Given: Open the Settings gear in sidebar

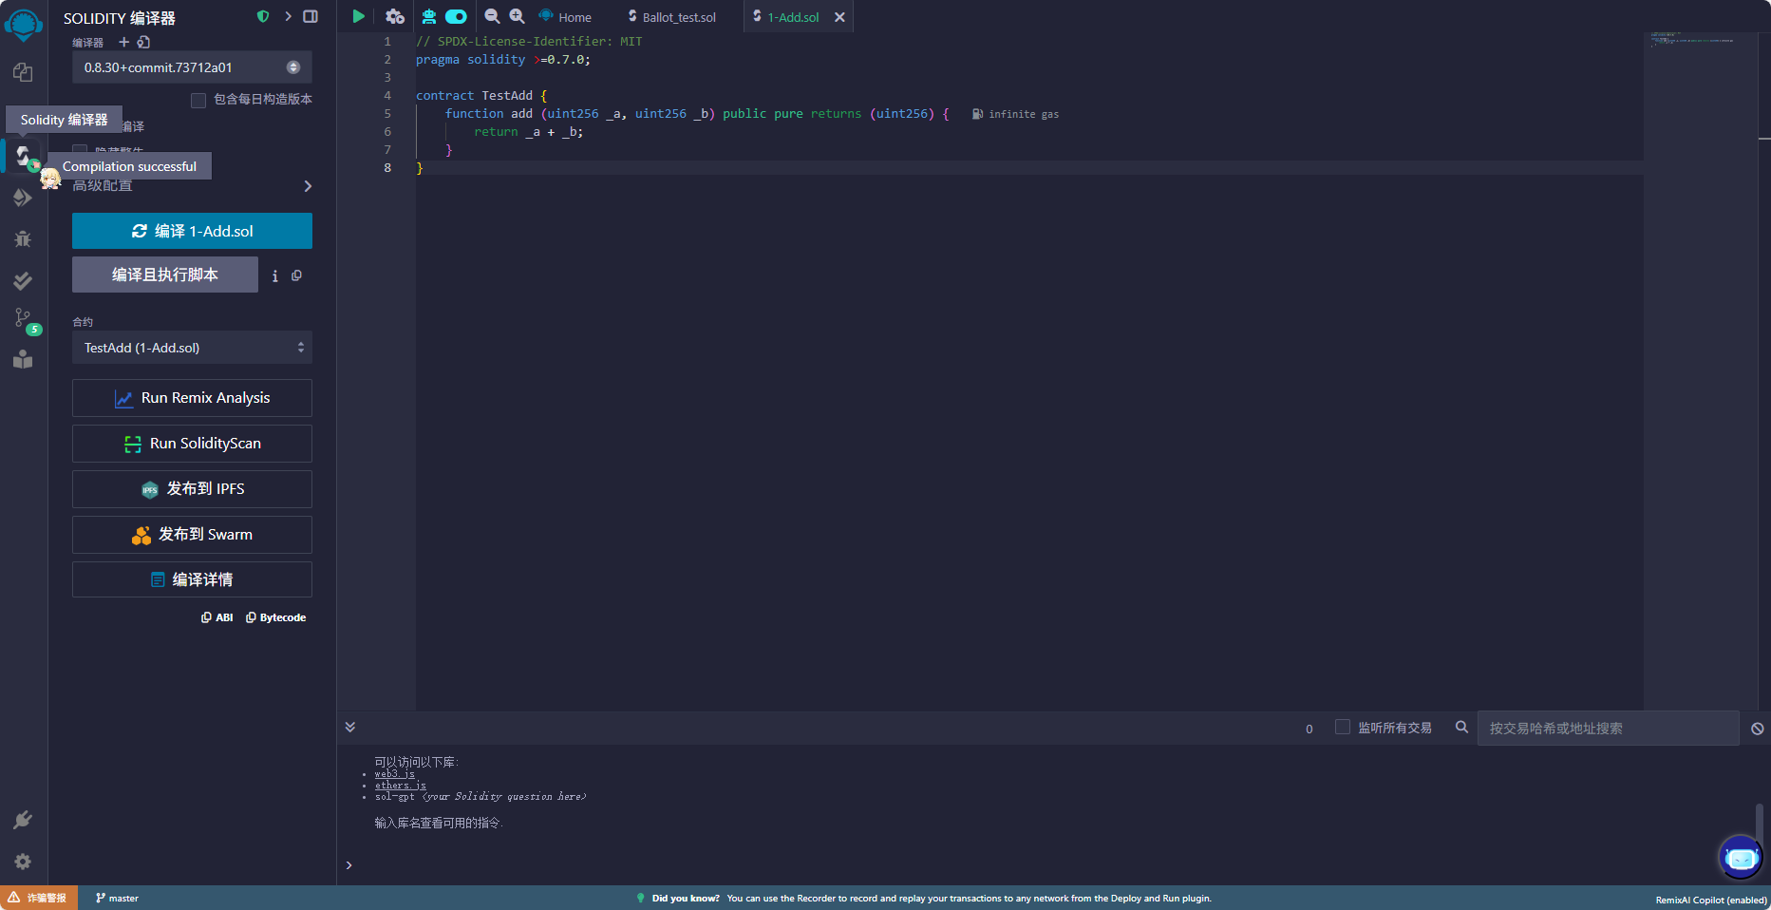Looking at the screenshot, I should click(x=23, y=862).
